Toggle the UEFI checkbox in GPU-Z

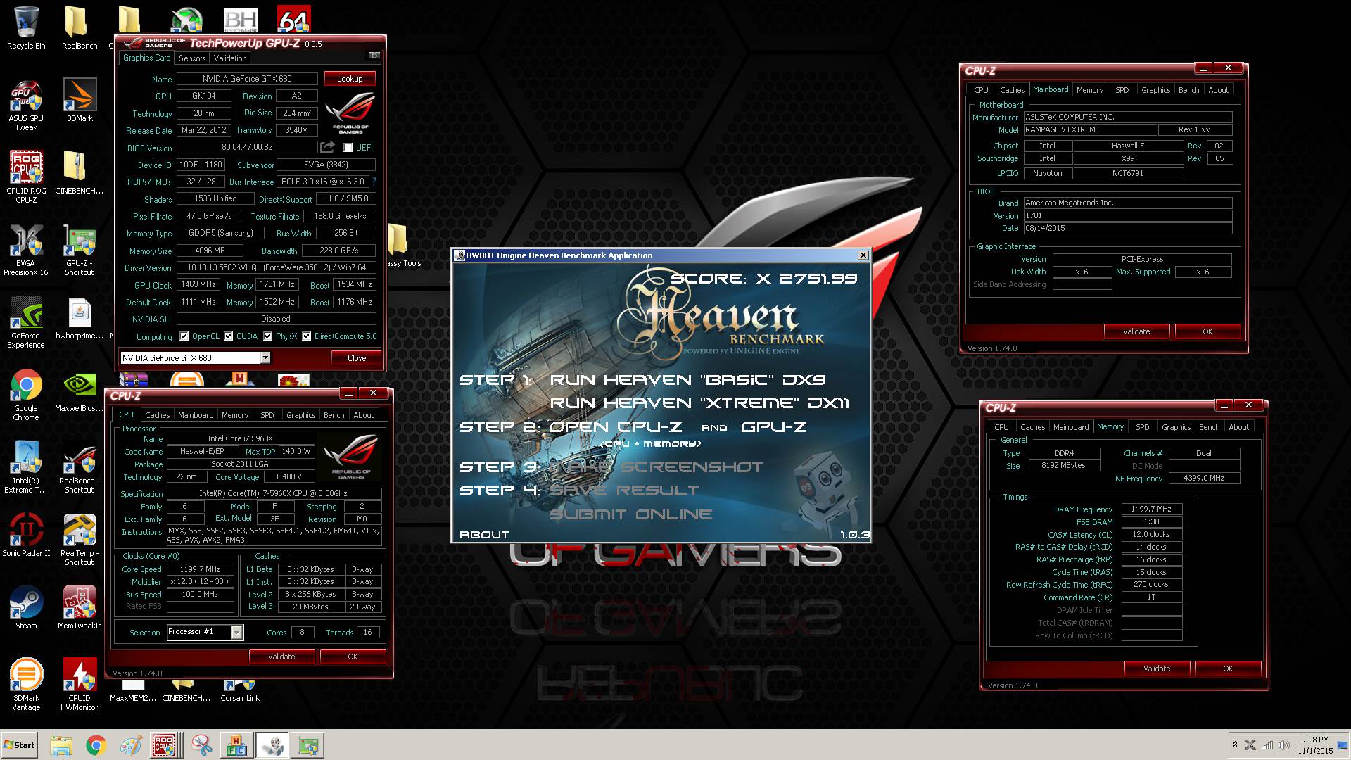348,148
